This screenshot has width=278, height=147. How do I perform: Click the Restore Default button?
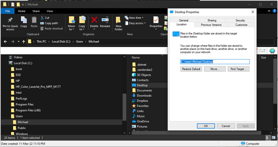click(191, 69)
